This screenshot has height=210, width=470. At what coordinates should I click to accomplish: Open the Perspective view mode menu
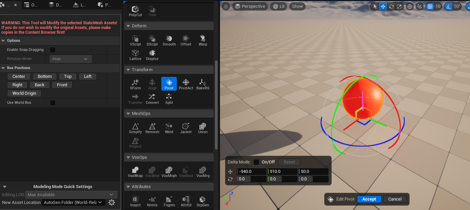[x=250, y=6]
